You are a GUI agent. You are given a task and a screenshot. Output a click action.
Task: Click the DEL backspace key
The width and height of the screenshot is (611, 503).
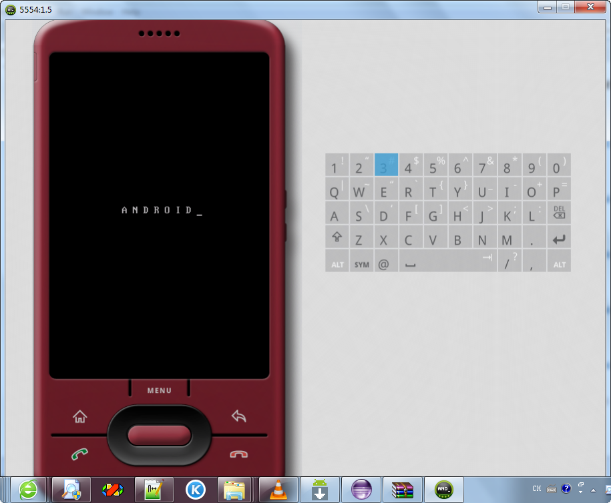(559, 213)
